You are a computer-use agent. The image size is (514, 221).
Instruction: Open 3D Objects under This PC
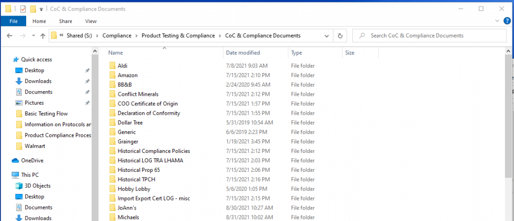37,186
